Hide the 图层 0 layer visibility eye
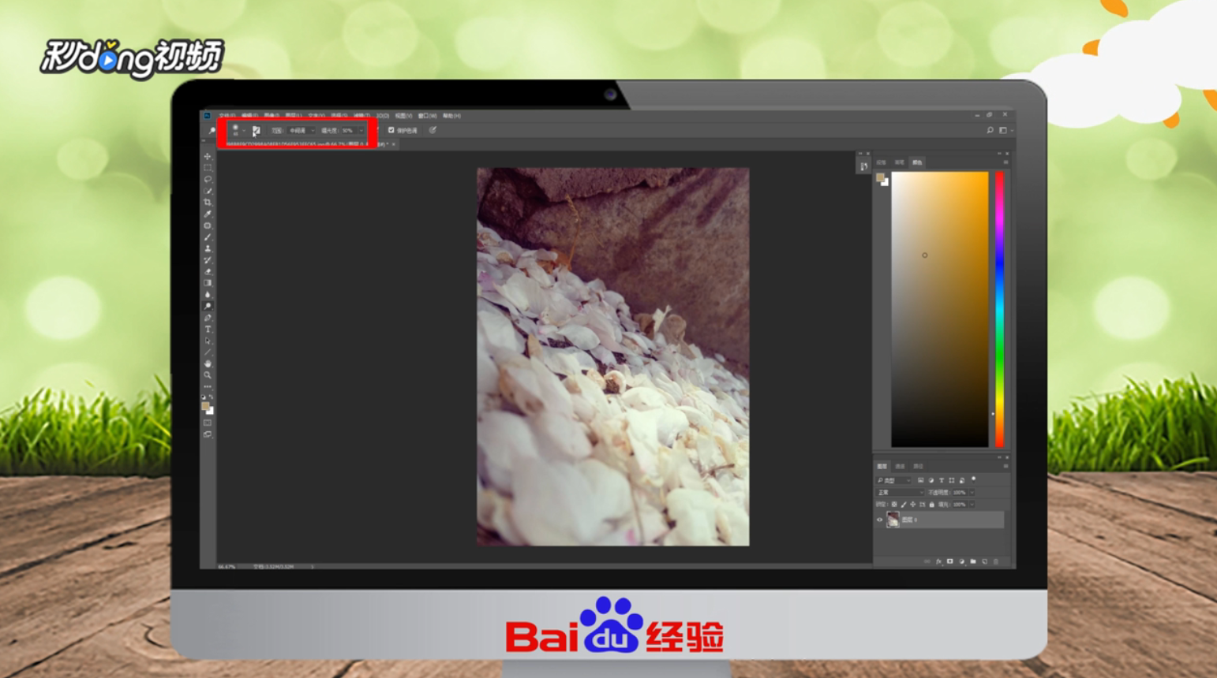This screenshot has height=678, width=1217. 879,520
